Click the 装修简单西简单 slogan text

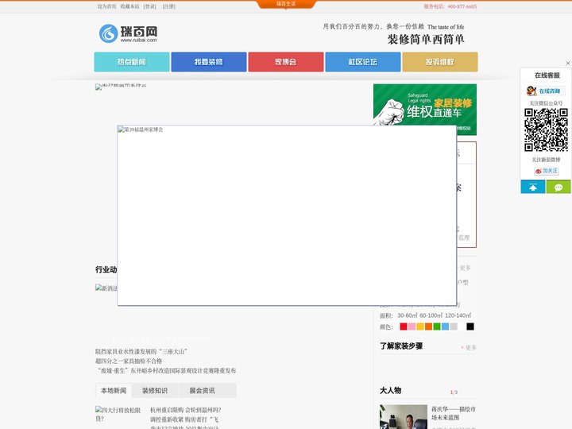(x=425, y=40)
